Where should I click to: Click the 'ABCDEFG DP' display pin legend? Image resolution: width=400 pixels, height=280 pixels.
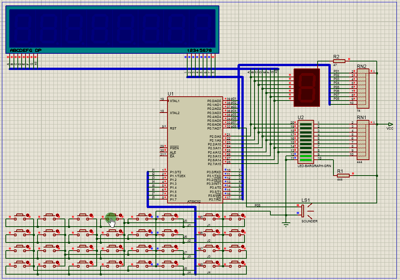[x=26, y=50]
